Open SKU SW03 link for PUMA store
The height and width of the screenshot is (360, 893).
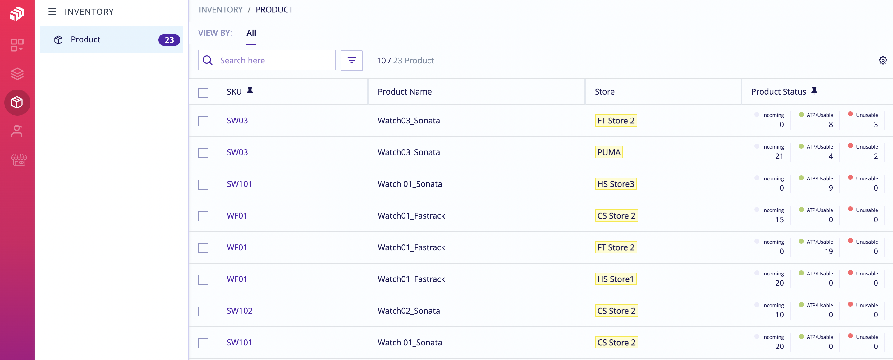tap(237, 152)
